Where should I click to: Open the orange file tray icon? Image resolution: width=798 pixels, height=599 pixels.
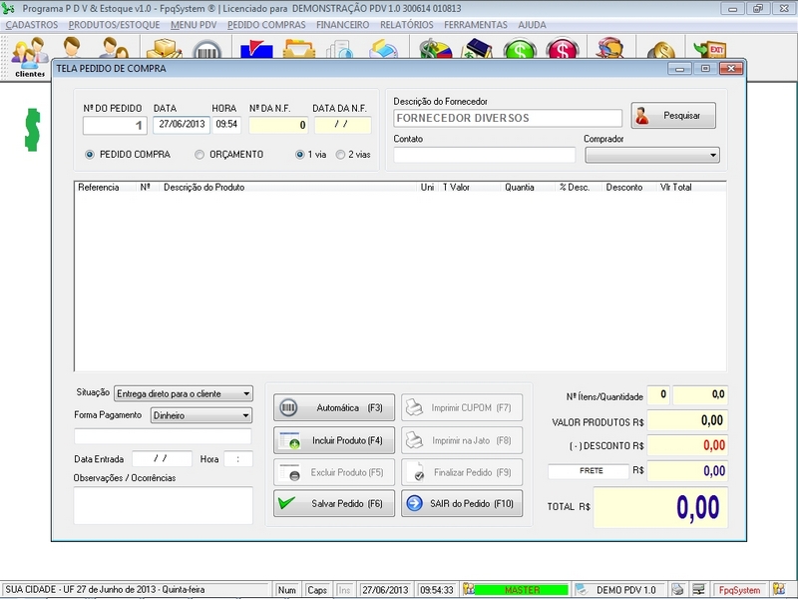298,49
